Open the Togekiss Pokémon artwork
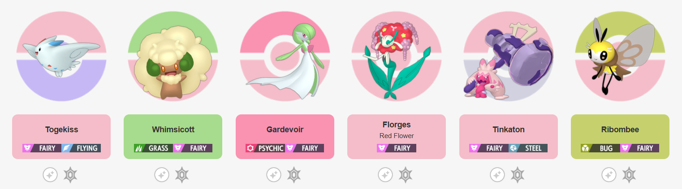The height and width of the screenshot is (189, 682). [61, 56]
